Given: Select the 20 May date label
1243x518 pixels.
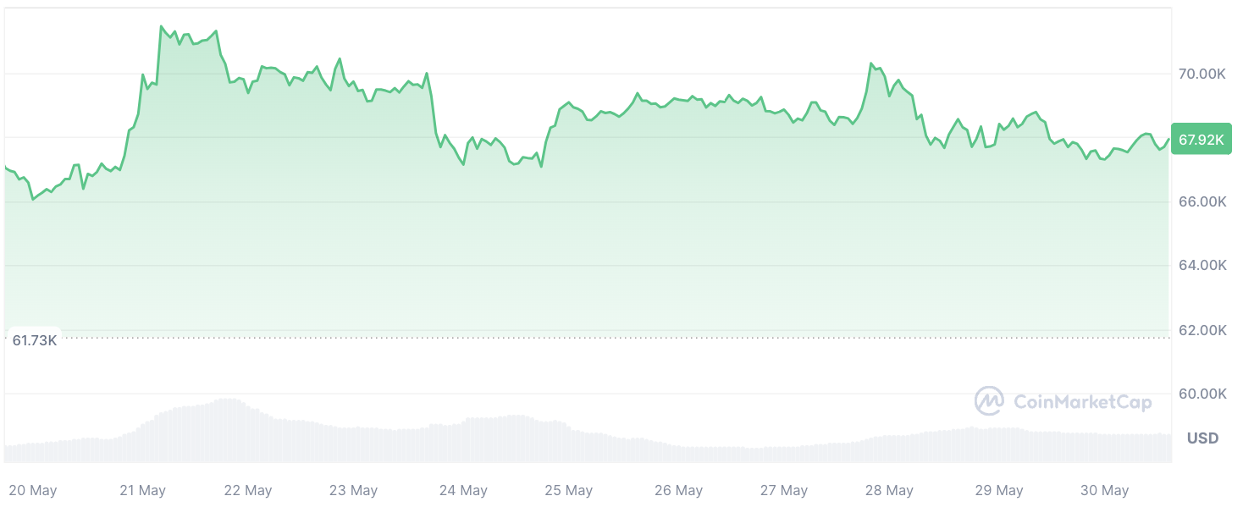Looking at the screenshot, I should pos(32,490).
